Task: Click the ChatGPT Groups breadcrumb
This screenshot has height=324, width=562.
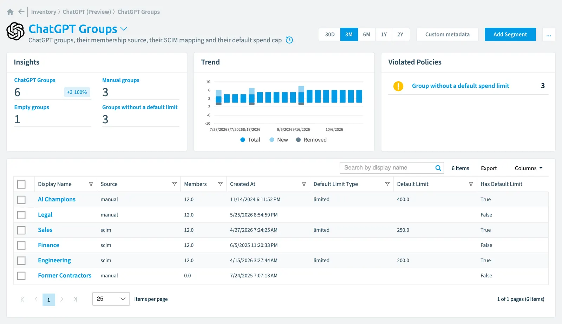Action: click(x=138, y=12)
